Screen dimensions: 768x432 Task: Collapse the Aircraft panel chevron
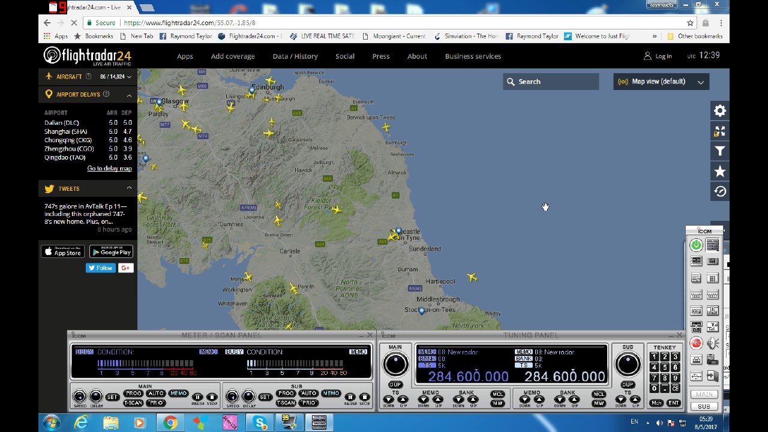pos(129,77)
